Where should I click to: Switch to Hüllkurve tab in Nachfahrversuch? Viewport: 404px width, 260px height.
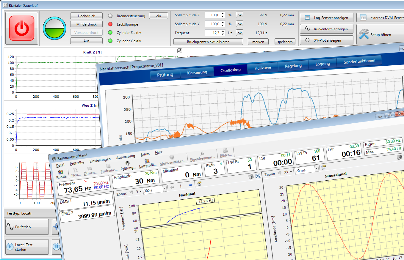(x=263, y=68)
